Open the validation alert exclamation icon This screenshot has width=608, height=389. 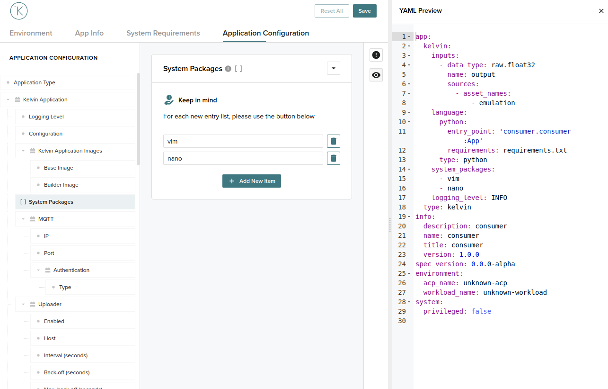pos(376,55)
